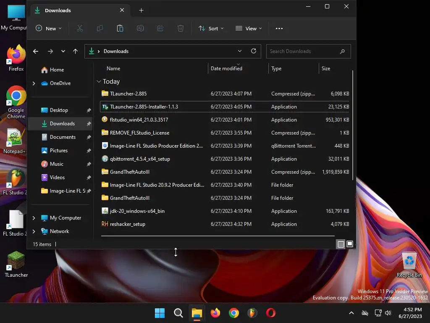Open the View dropdown menu
The height and width of the screenshot is (323, 430).
click(x=249, y=28)
